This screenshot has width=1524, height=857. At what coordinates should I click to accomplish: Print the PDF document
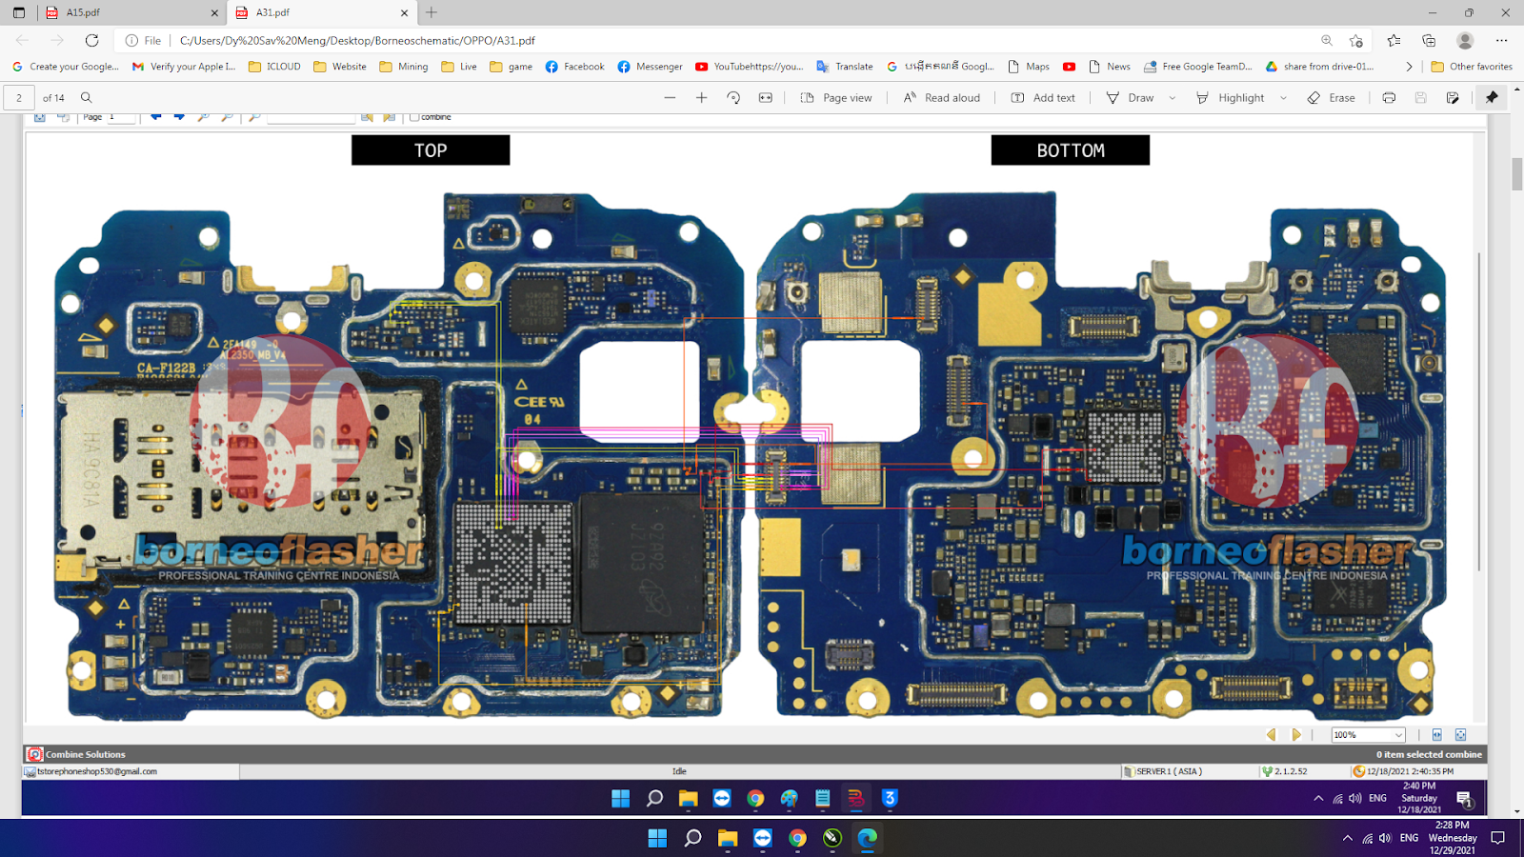[x=1390, y=97]
